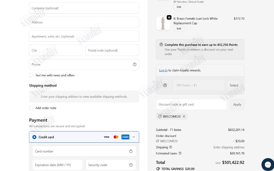The image size is (274, 171).
Task: Focus the Discount code or gift card field
Action: pos(191,104)
